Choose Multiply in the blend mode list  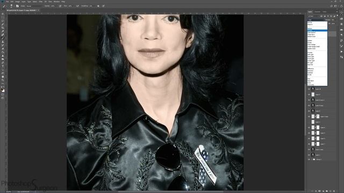[x=317, y=31]
